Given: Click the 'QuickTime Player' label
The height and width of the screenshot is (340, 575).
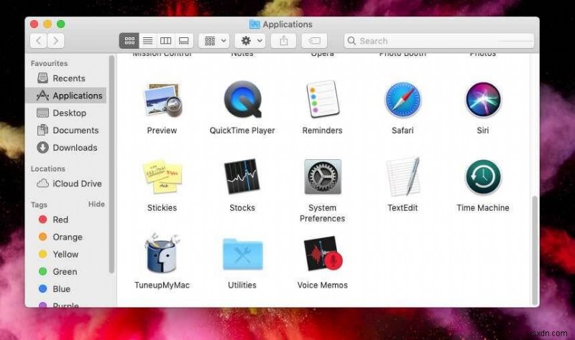Looking at the screenshot, I should [x=242, y=131].
